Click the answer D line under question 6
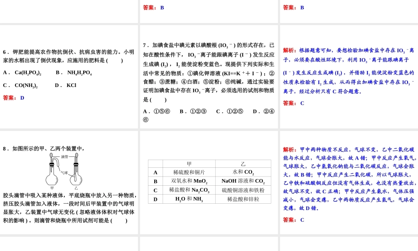 click(14, 98)
